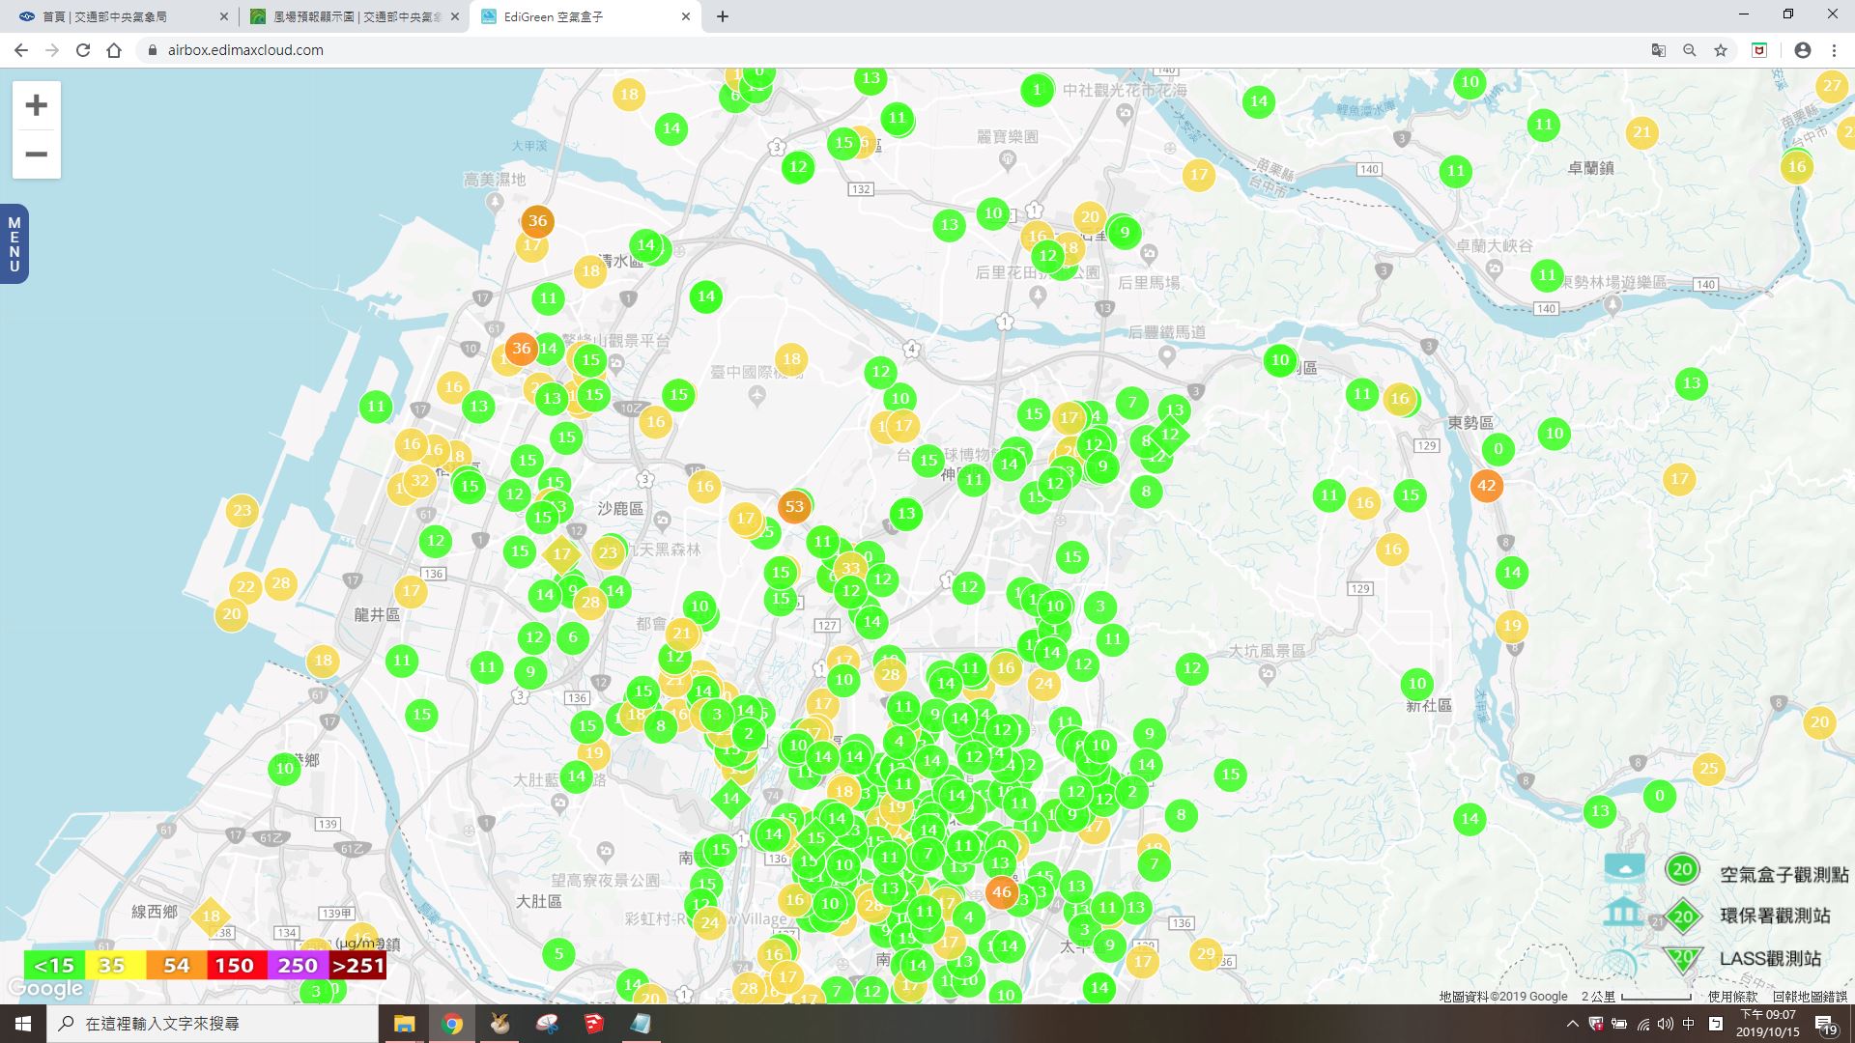Click the 大坑風景區 place pin
This screenshot has height=1043, width=1855.
[x=1267, y=674]
